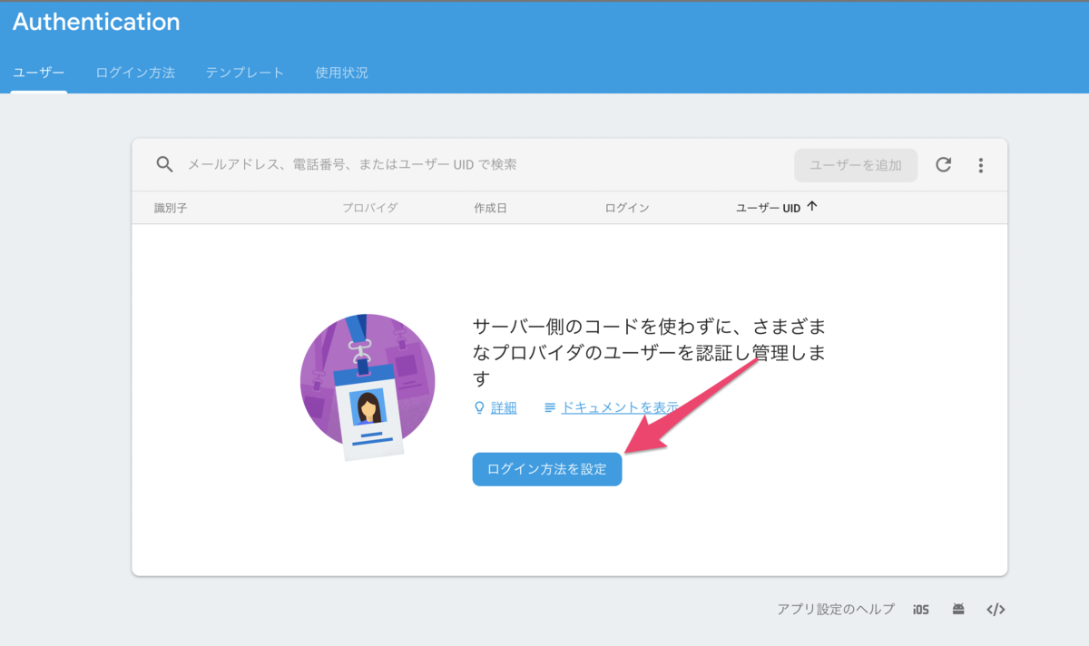Click the アプリ設定のヘルプ link
This screenshot has width=1089, height=646.
(x=835, y=609)
